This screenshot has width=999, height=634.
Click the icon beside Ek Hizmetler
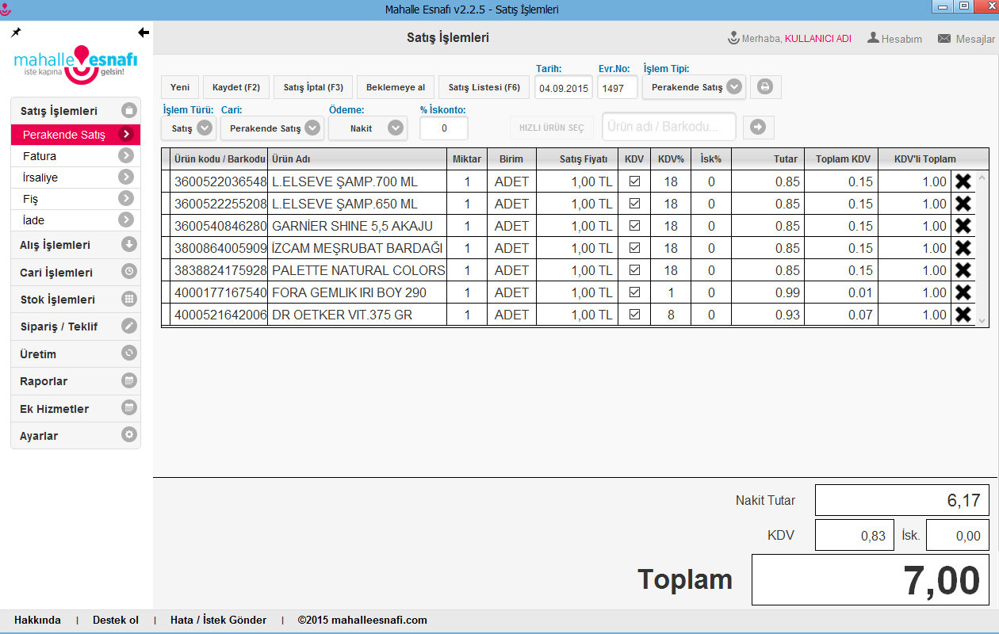129,408
